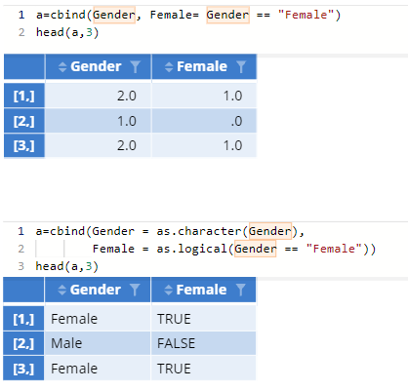This screenshot has width=408, height=390.
Task: Select row [2,] header in top table
Action: point(24,121)
